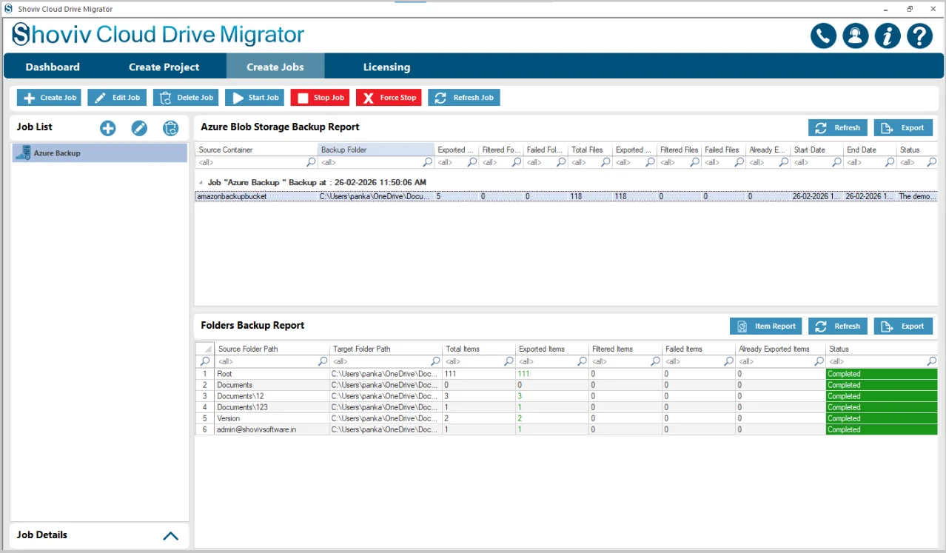Collapse the Job "Azure Backup" group row
The height and width of the screenshot is (553, 946).
200,182
